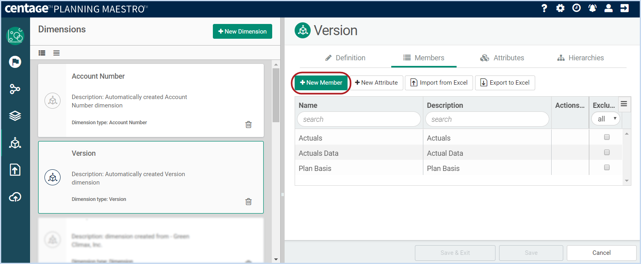The width and height of the screenshot is (641, 264).
Task: Click the 'Plan Basis' description cell
Action: click(x=487, y=168)
